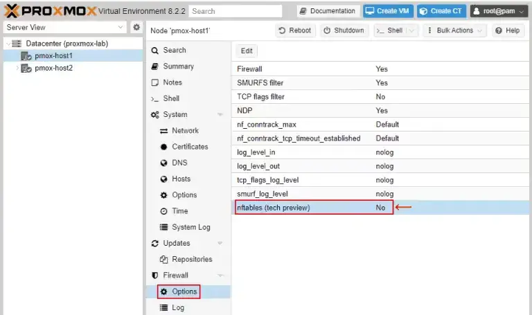The image size is (532, 315).
Task: Select the smurf_log_level row
Action: coord(380,194)
